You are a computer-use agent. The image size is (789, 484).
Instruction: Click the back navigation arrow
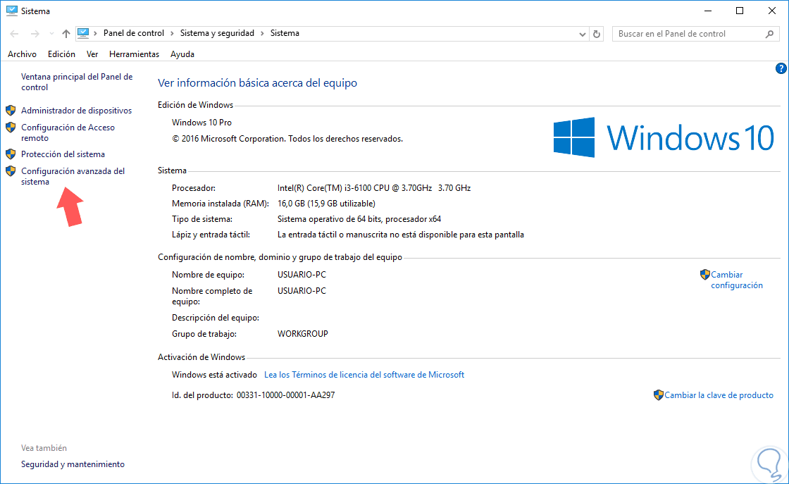pos(14,34)
